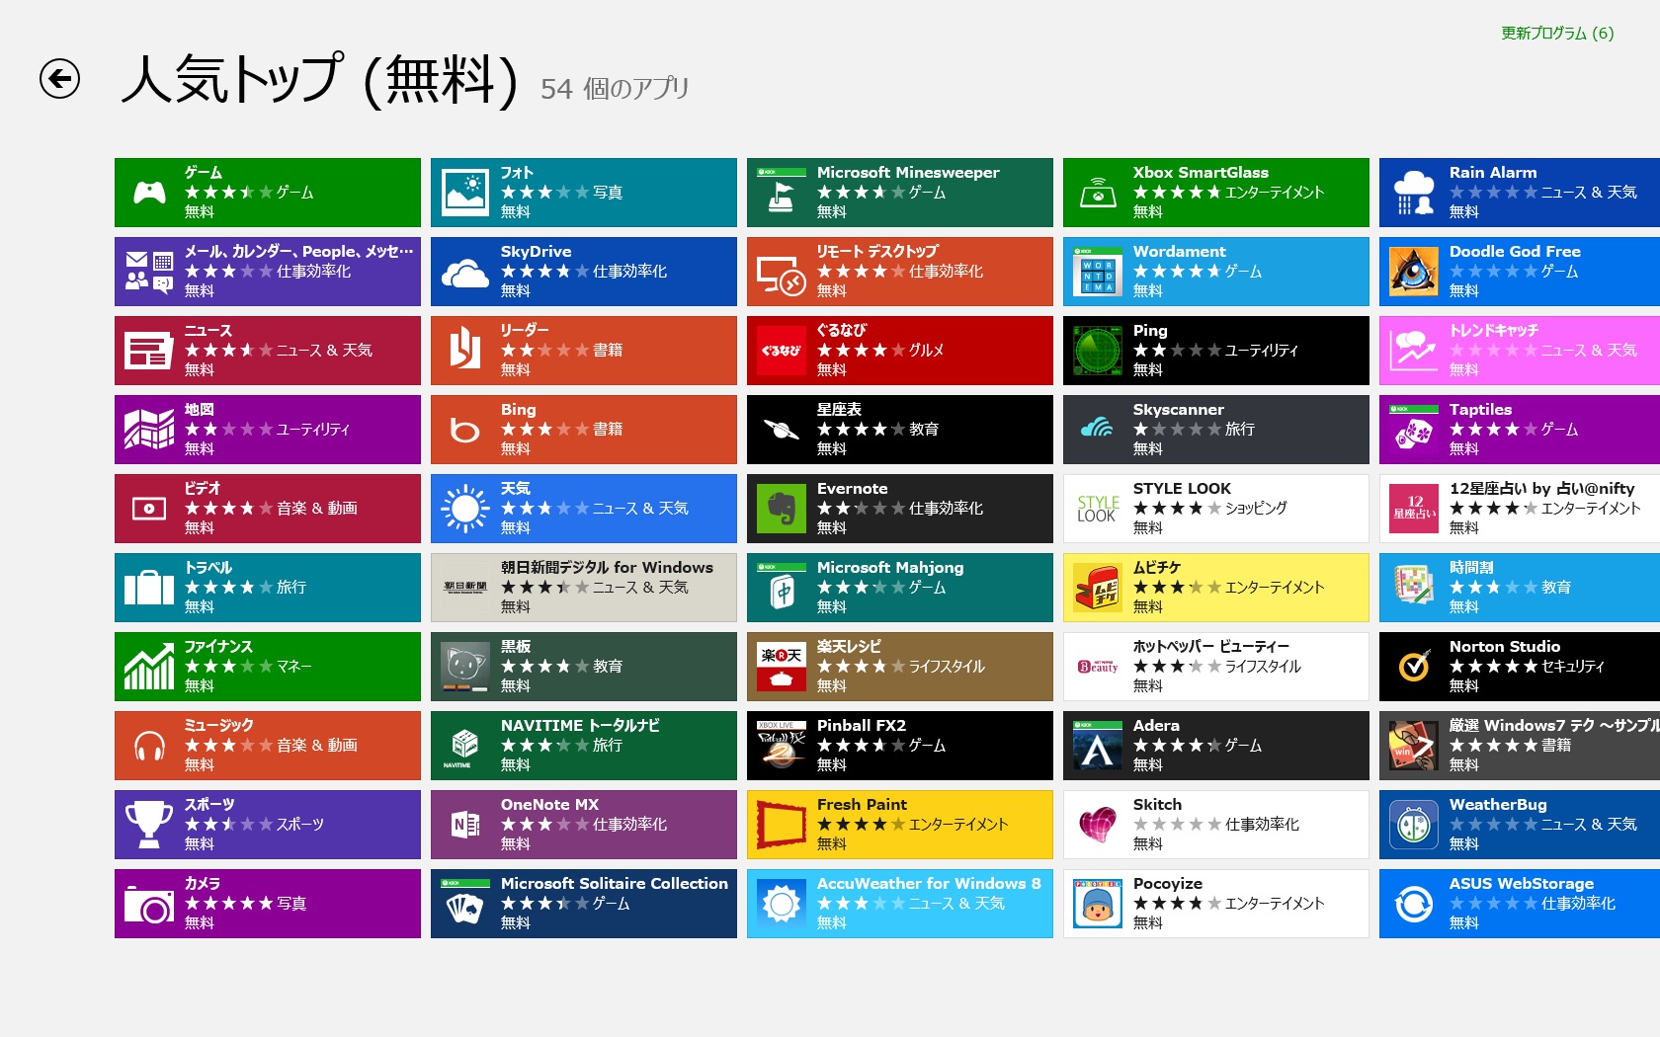Click the Norton Studio checkmark icon

pos(1414,667)
